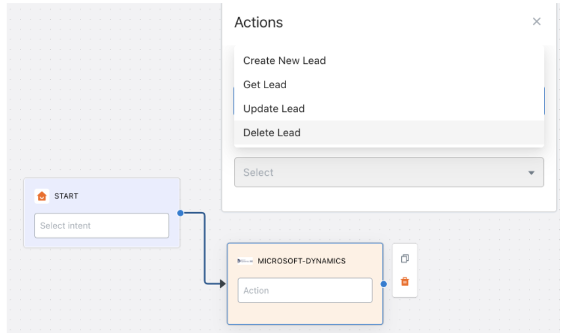The height and width of the screenshot is (333, 561).
Task: Click the Microsoft-Dynamics node output connector dot
Action: [x=384, y=284]
